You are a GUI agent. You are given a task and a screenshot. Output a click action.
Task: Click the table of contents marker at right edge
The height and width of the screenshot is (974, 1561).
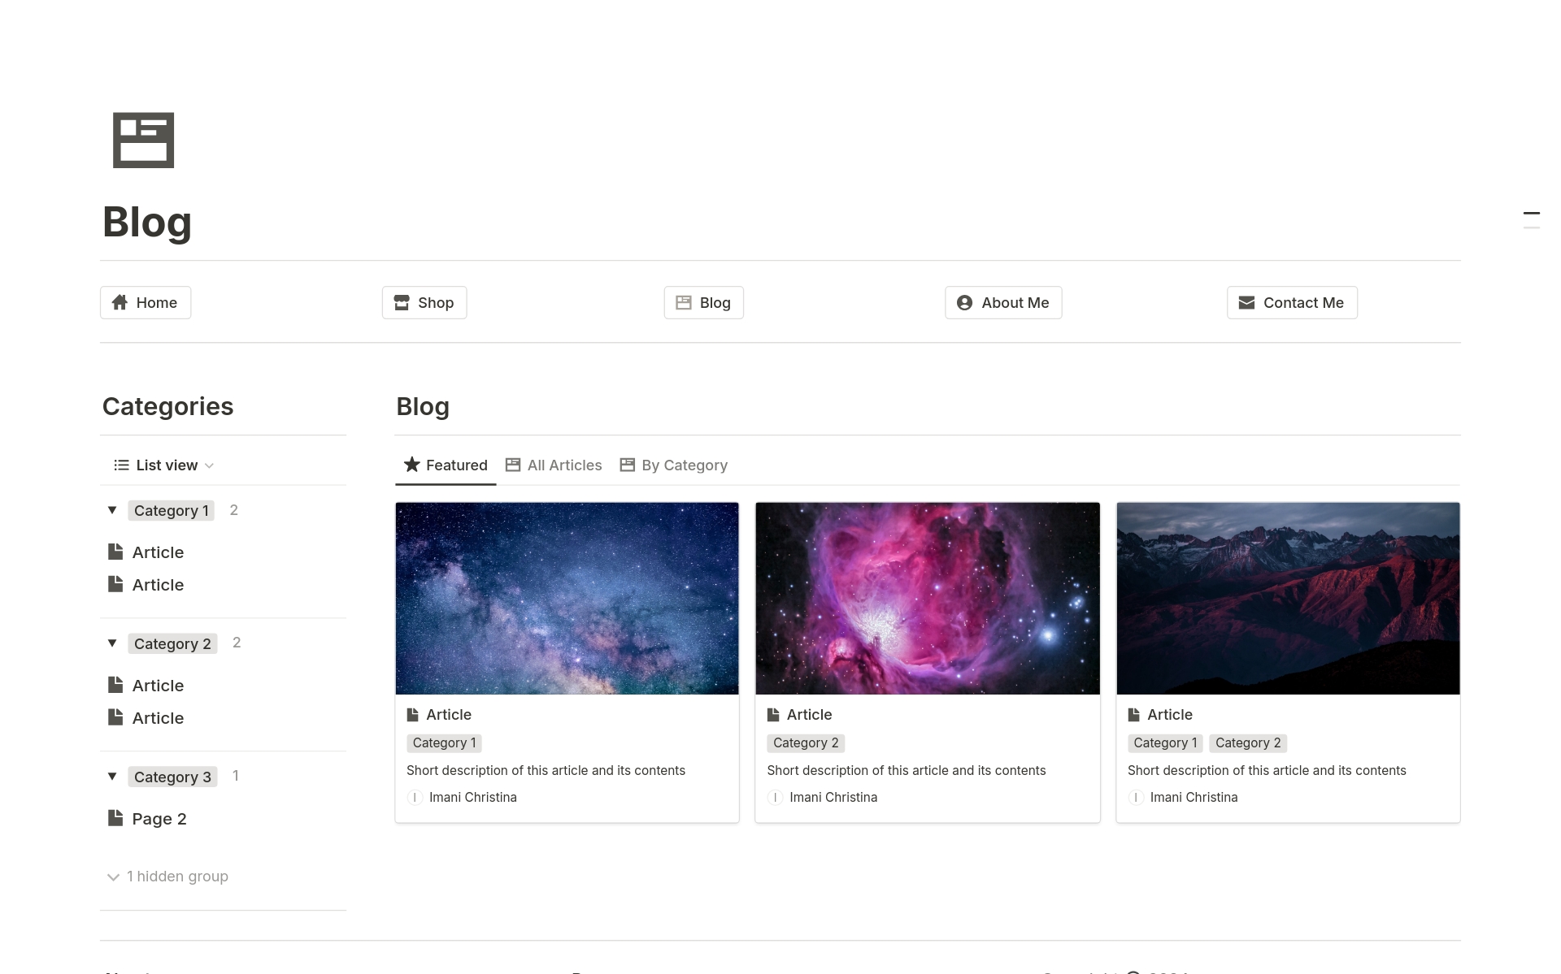click(x=1532, y=220)
